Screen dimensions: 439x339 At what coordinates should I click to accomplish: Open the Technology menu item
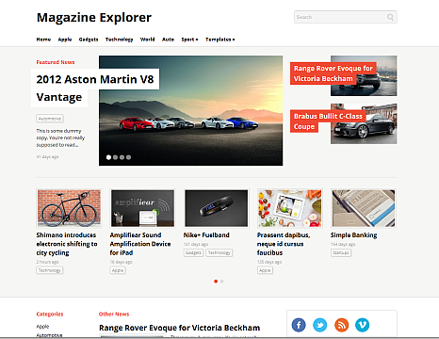(x=119, y=40)
